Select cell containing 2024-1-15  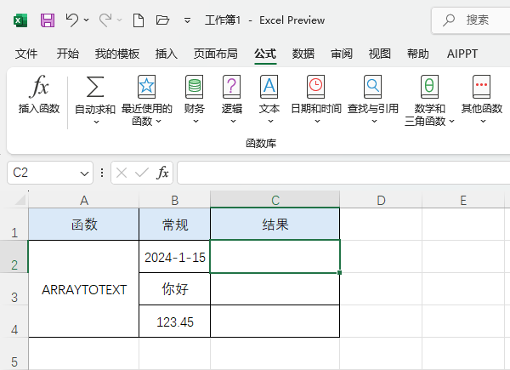pos(174,257)
